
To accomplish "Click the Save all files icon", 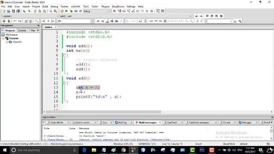I will coord(18,11).
